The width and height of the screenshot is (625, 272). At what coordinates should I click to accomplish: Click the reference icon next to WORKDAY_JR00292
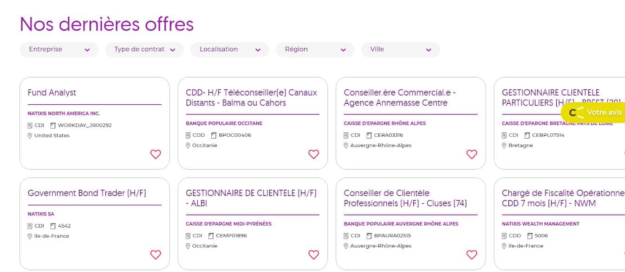53,126
